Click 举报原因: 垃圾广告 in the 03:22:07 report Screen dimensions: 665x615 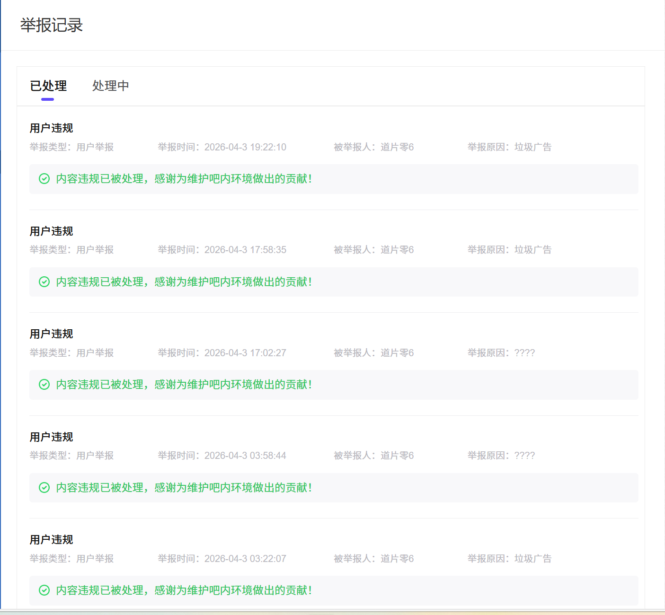coord(510,559)
